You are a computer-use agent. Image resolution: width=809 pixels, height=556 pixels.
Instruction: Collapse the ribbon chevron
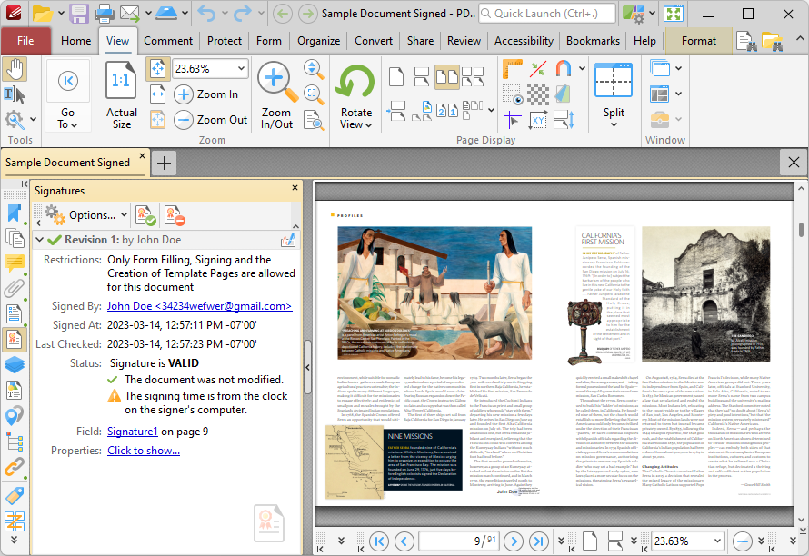pos(799,39)
